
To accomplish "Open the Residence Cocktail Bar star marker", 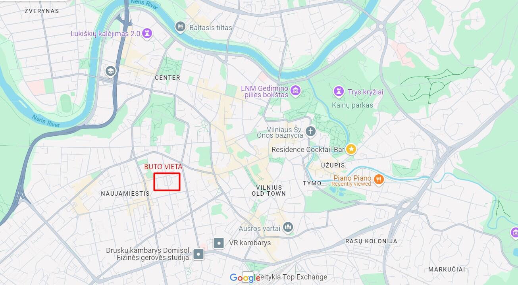I will (x=351, y=150).
